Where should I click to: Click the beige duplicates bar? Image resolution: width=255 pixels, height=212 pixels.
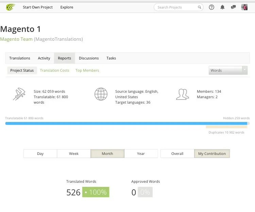point(226,127)
